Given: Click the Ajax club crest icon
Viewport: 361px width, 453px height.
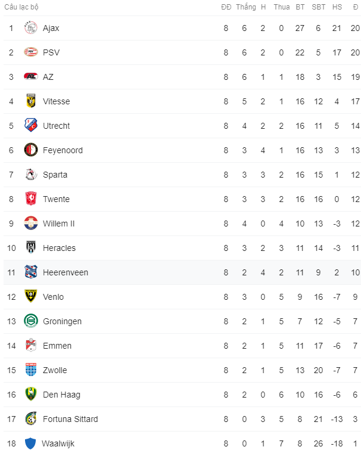Looking at the screenshot, I should (30, 28).
